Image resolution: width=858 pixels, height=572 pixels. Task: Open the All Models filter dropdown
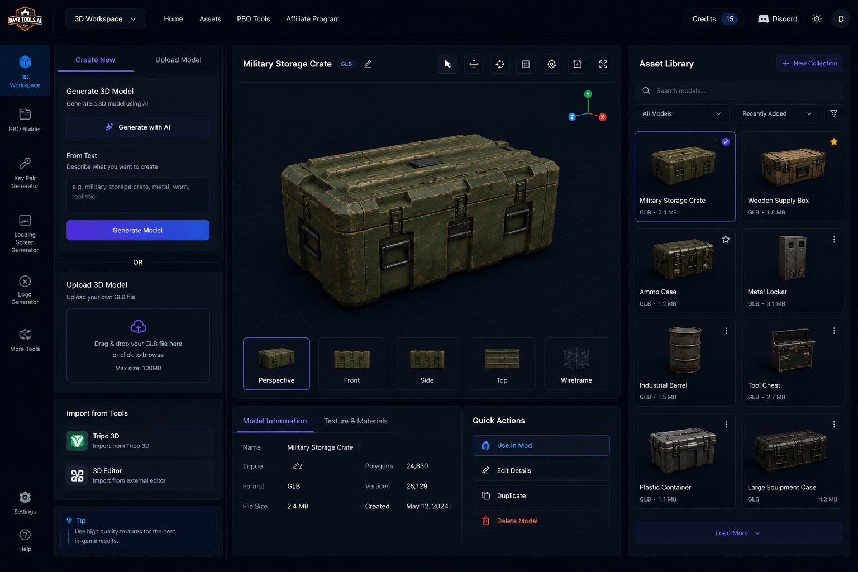(682, 113)
